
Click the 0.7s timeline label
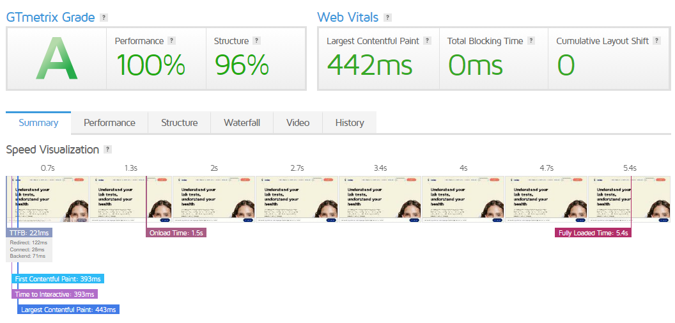[47, 168]
